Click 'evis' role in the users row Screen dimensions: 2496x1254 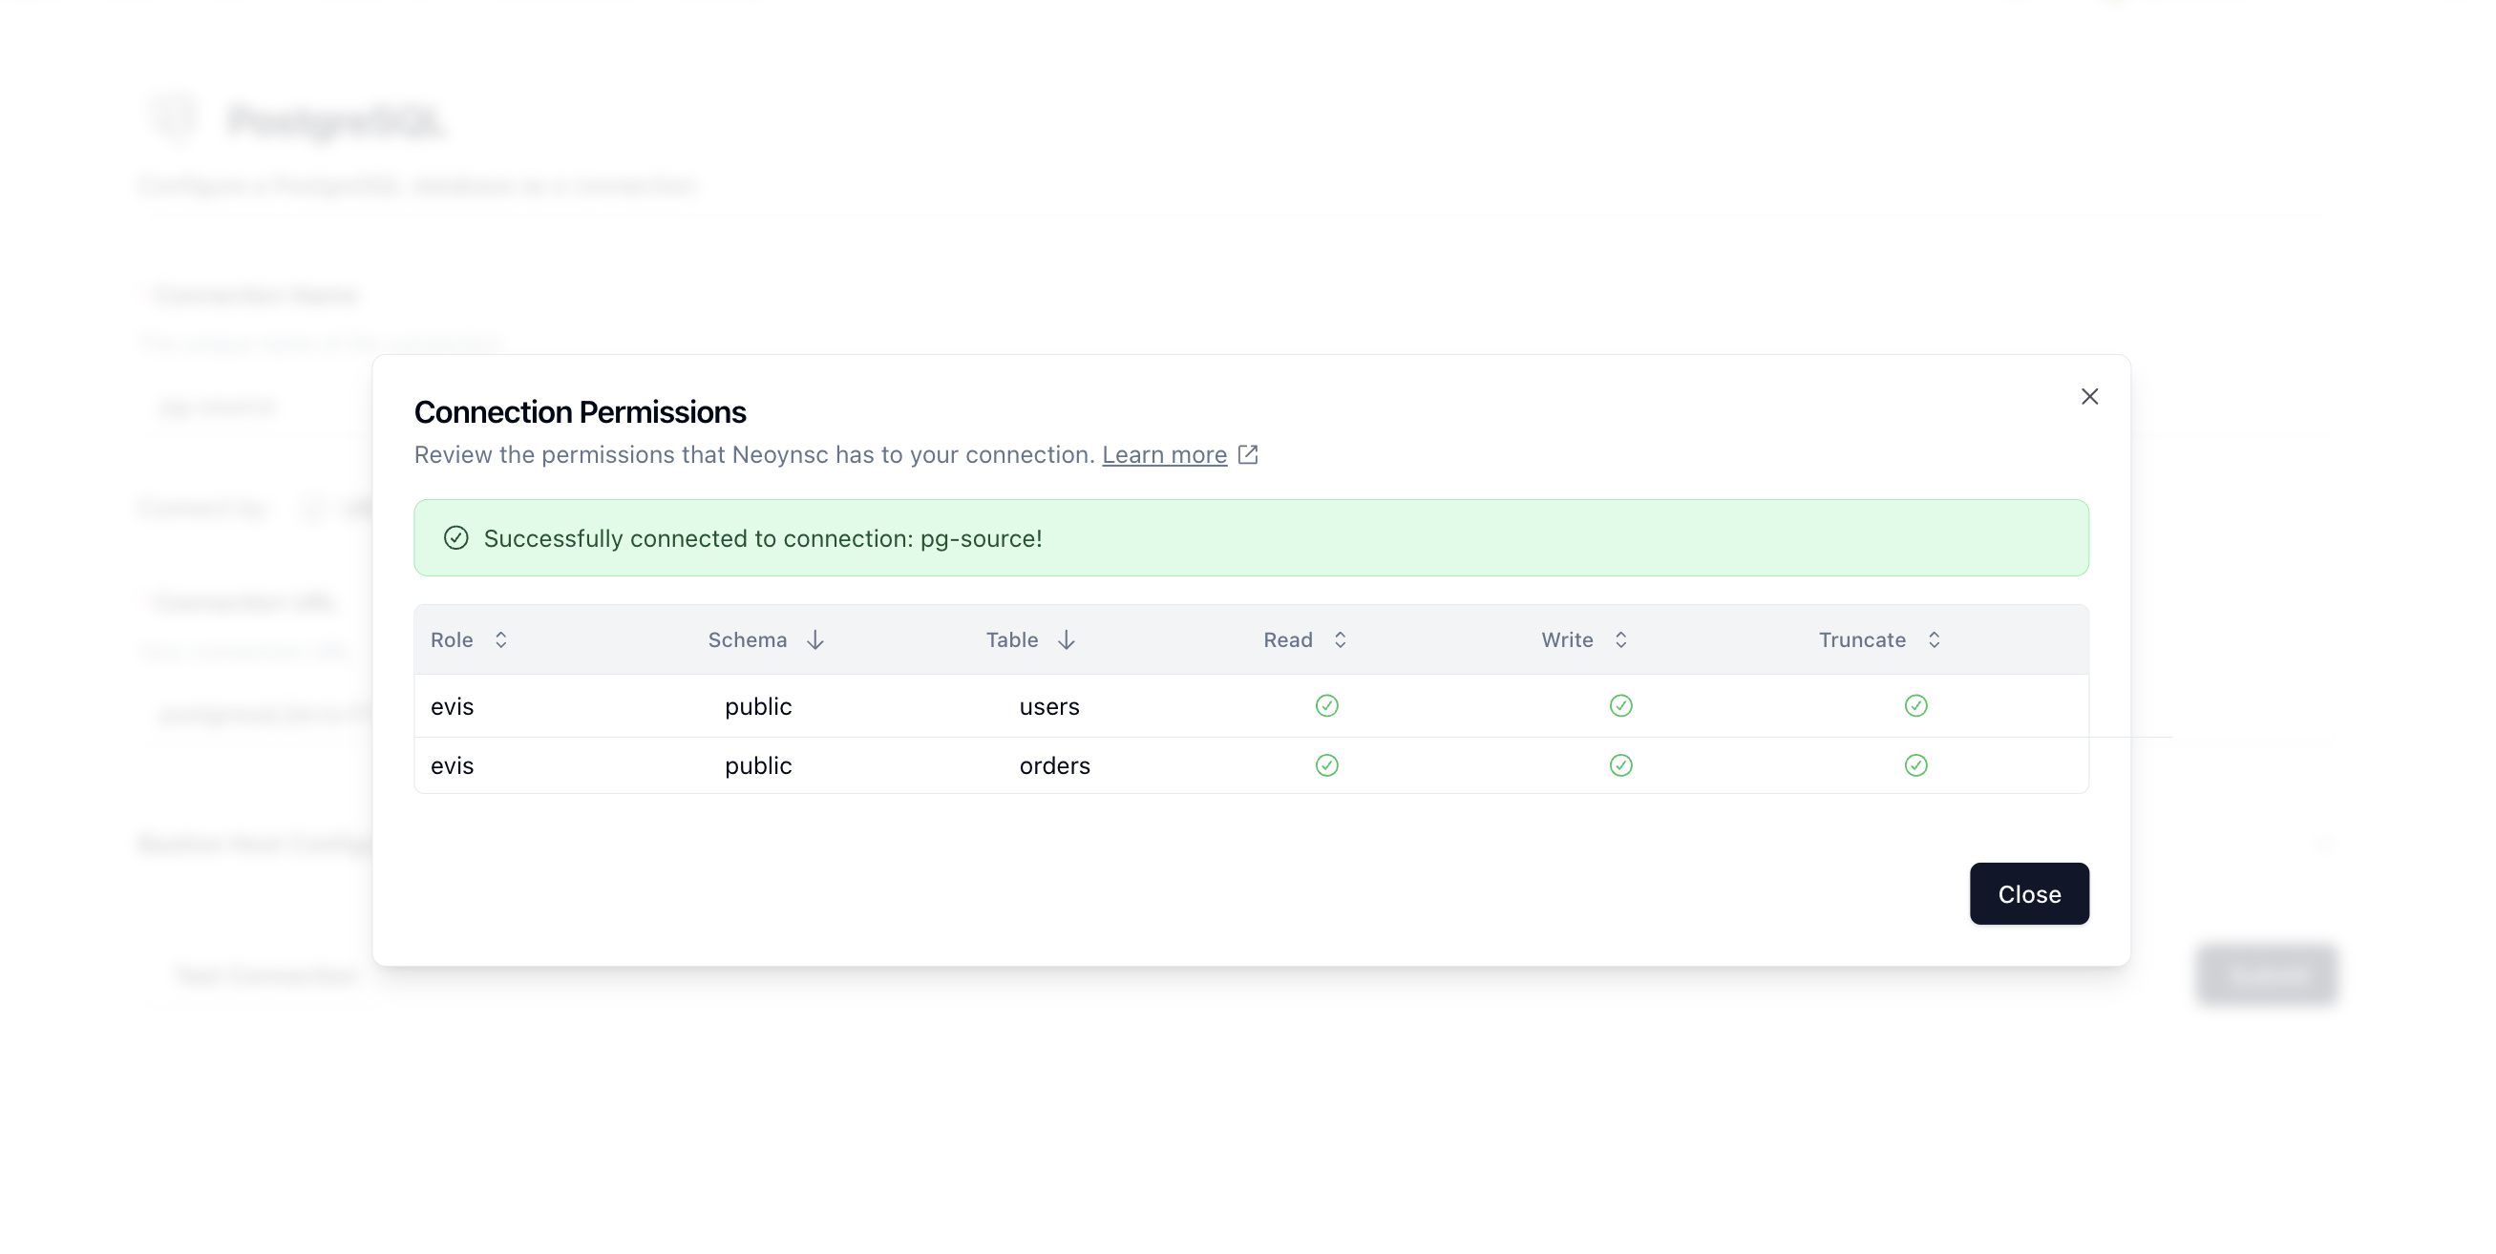click(x=452, y=707)
